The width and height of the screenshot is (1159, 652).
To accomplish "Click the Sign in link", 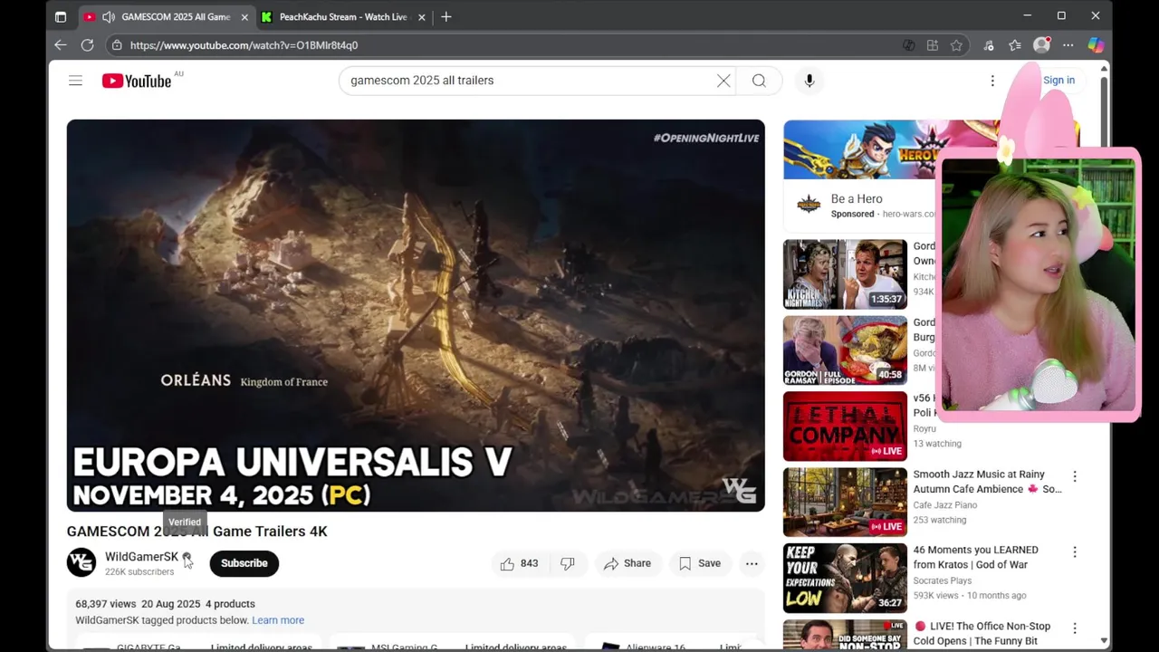I will pyautogui.click(x=1058, y=81).
